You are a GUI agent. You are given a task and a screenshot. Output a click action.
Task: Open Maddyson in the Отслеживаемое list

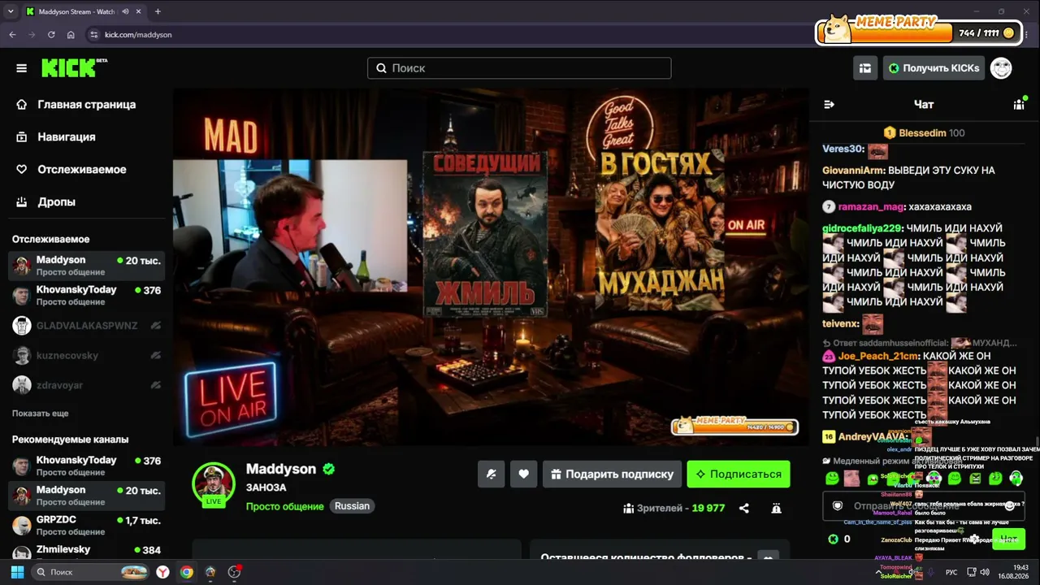[x=87, y=266]
